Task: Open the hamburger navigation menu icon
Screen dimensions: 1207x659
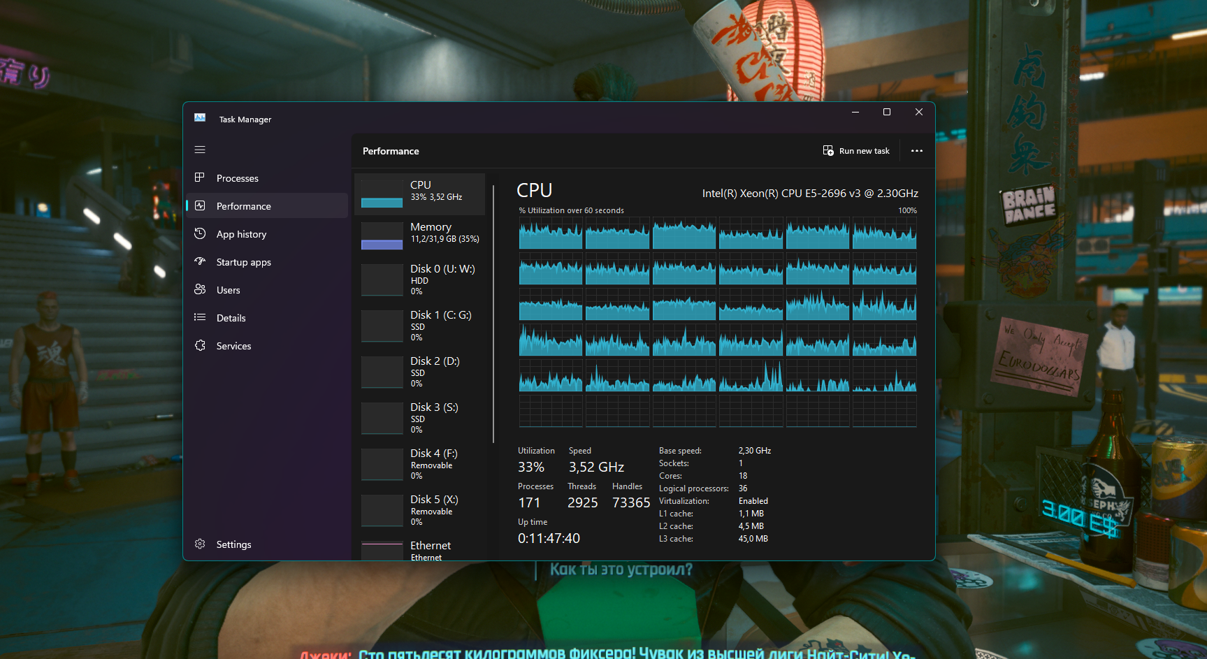Action: pyautogui.click(x=200, y=150)
